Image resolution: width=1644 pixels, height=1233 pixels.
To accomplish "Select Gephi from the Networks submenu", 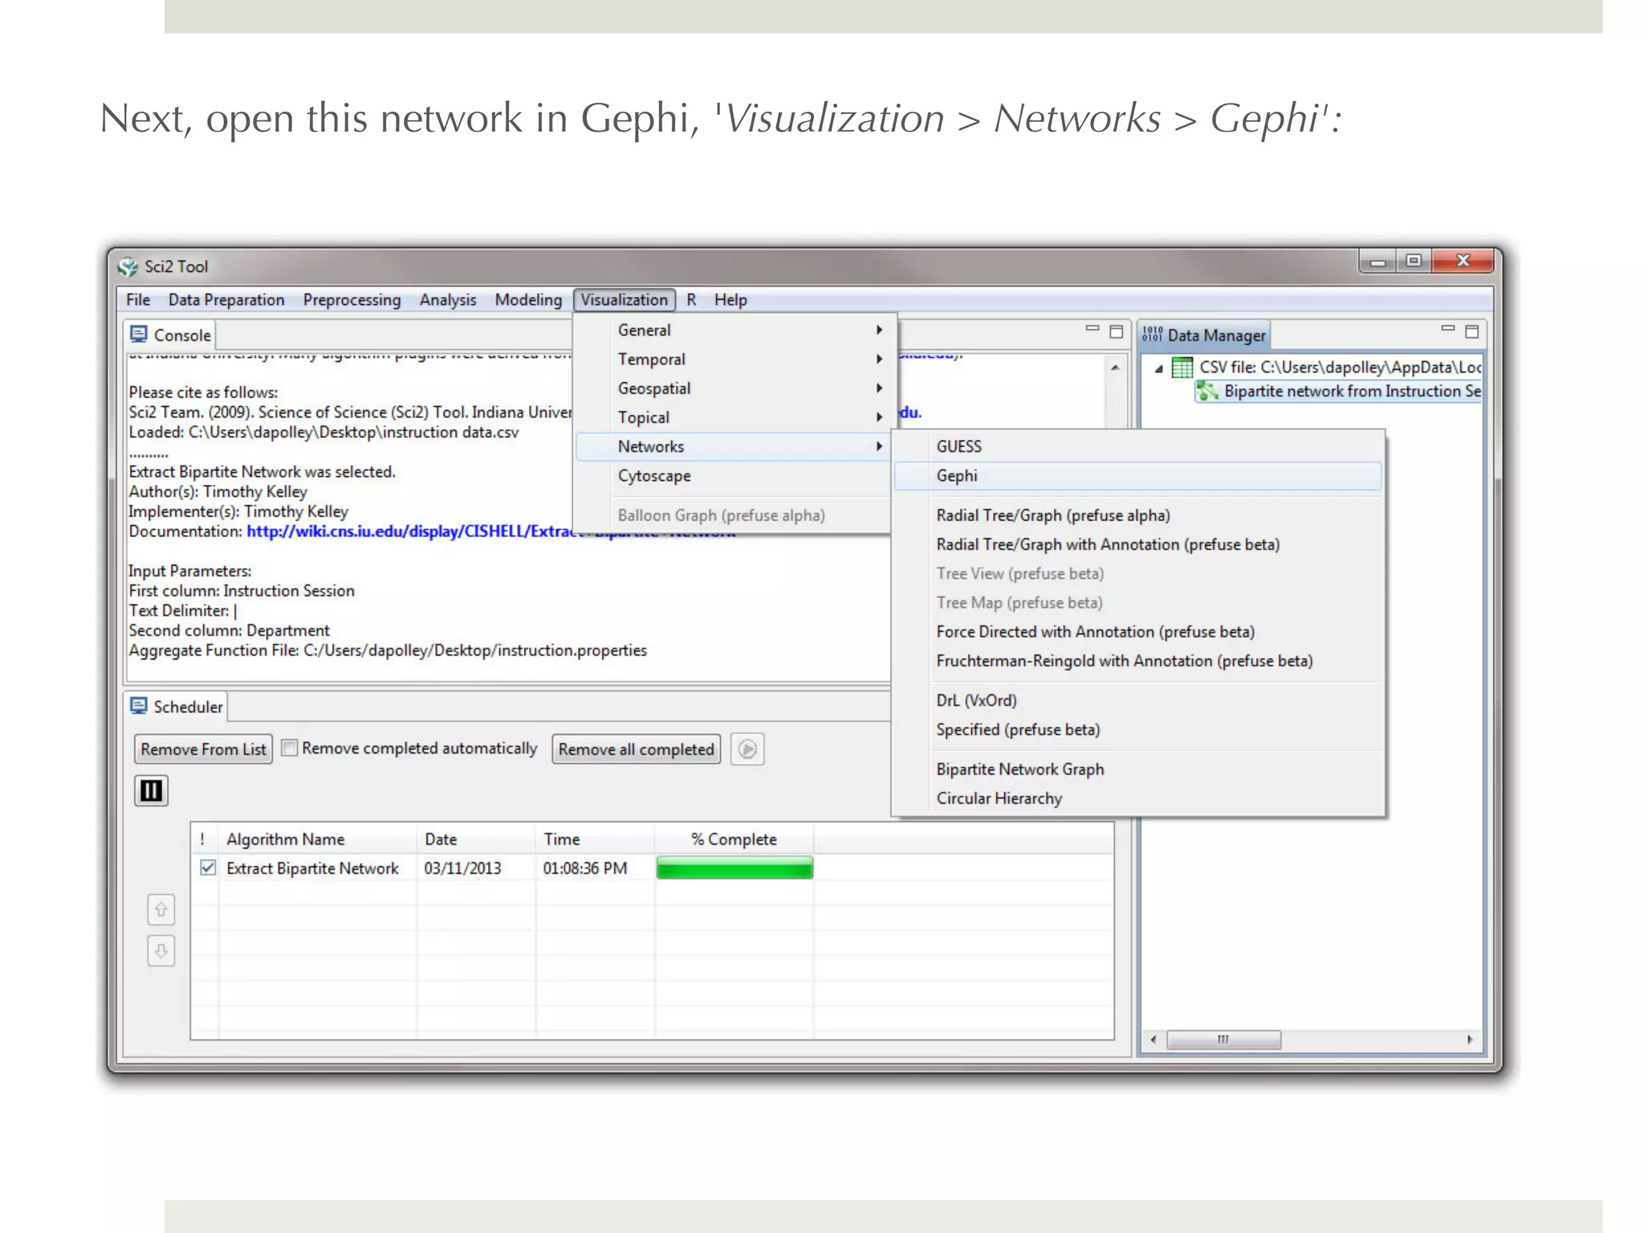I will coord(1137,475).
